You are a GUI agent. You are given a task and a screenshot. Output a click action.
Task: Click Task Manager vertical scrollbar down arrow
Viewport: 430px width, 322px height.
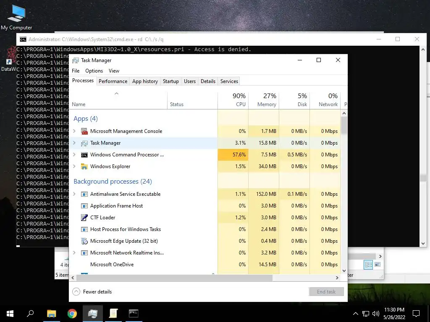tap(344, 271)
